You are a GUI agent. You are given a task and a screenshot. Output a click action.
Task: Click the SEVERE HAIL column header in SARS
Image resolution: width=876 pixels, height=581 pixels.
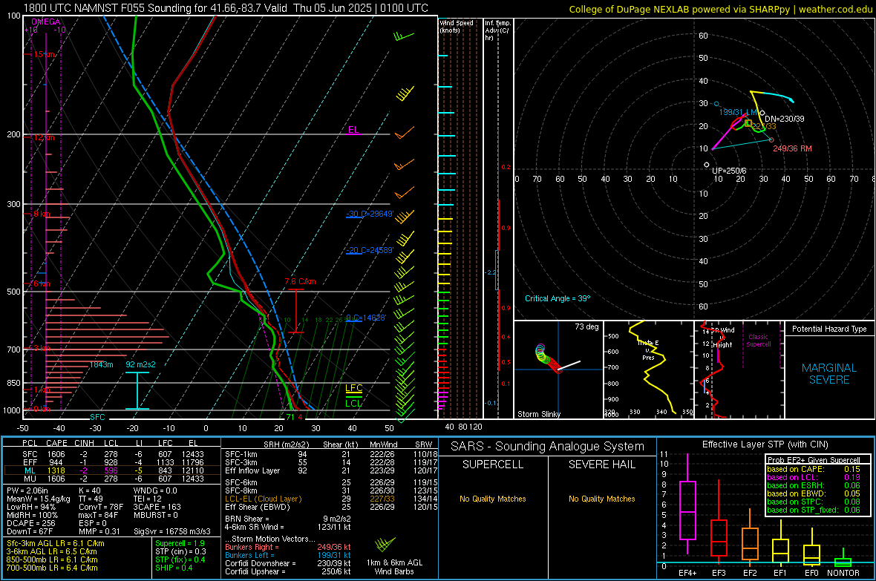point(601,465)
